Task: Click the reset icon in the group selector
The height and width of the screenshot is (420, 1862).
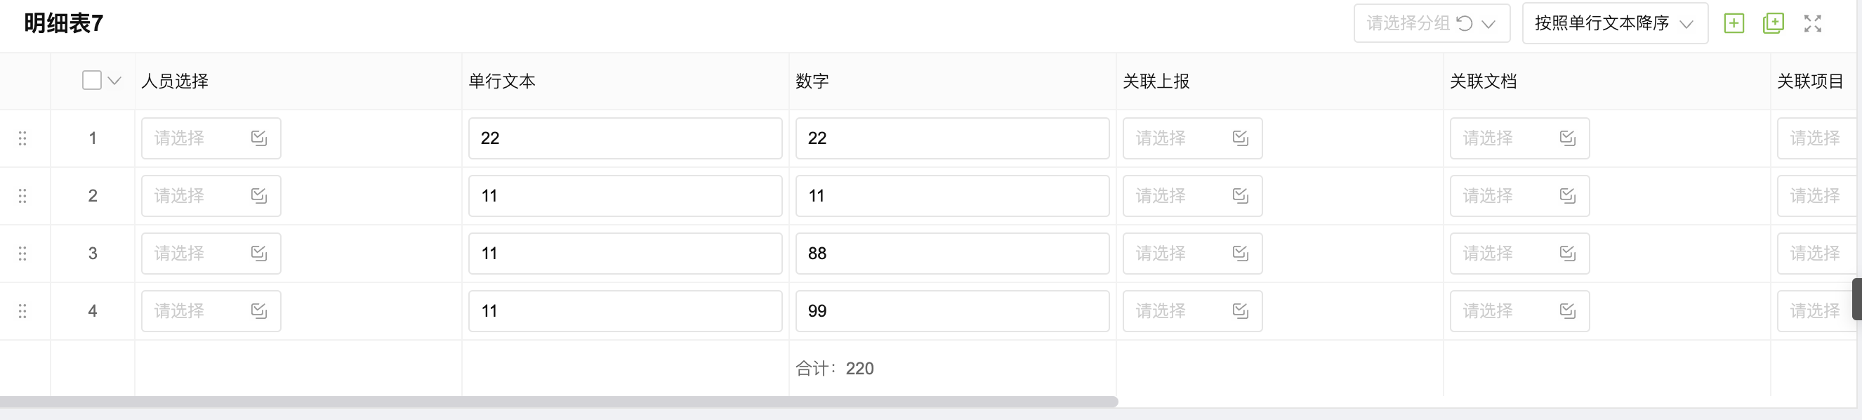Action: click(1465, 23)
